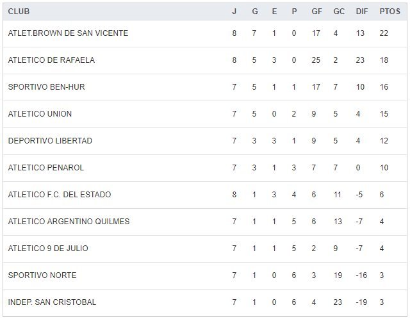Click Rafaela's 23 goal difference value
Image resolution: width=410 pixels, height=319 pixels.
pos(360,60)
